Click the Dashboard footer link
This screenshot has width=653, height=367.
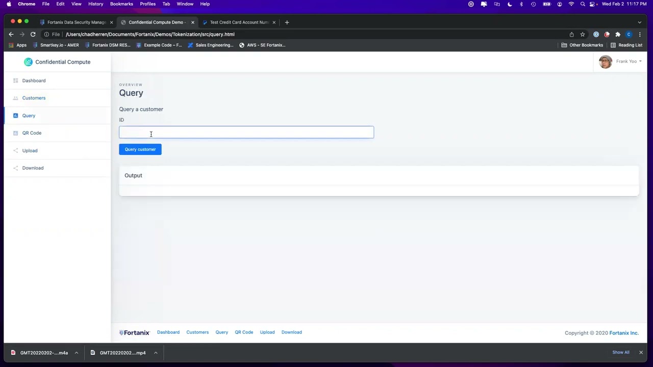(x=168, y=332)
